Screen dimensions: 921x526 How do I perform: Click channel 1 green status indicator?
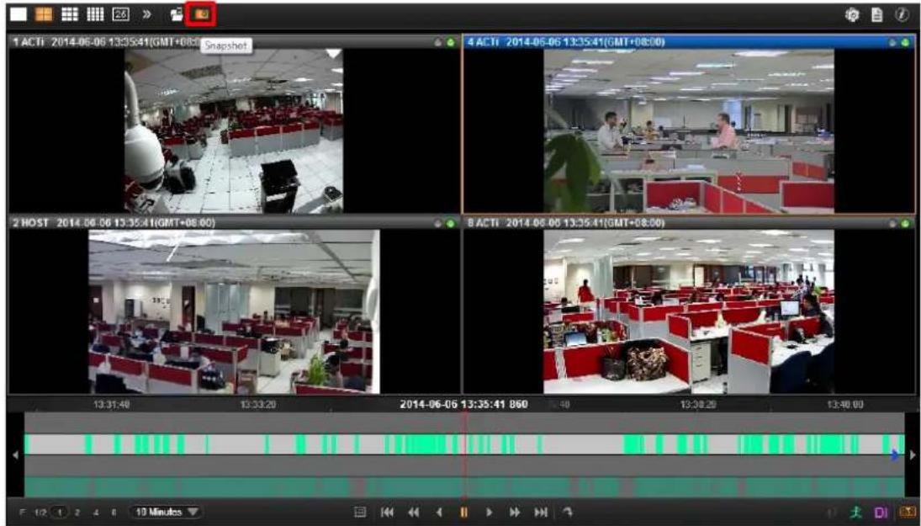coord(451,42)
